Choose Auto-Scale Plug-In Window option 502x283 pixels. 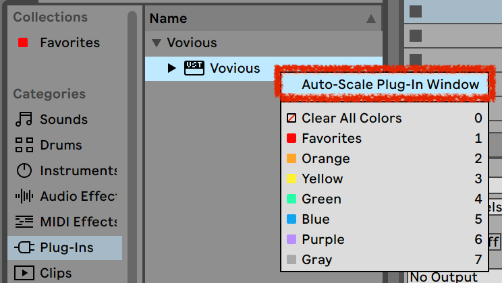390,84
